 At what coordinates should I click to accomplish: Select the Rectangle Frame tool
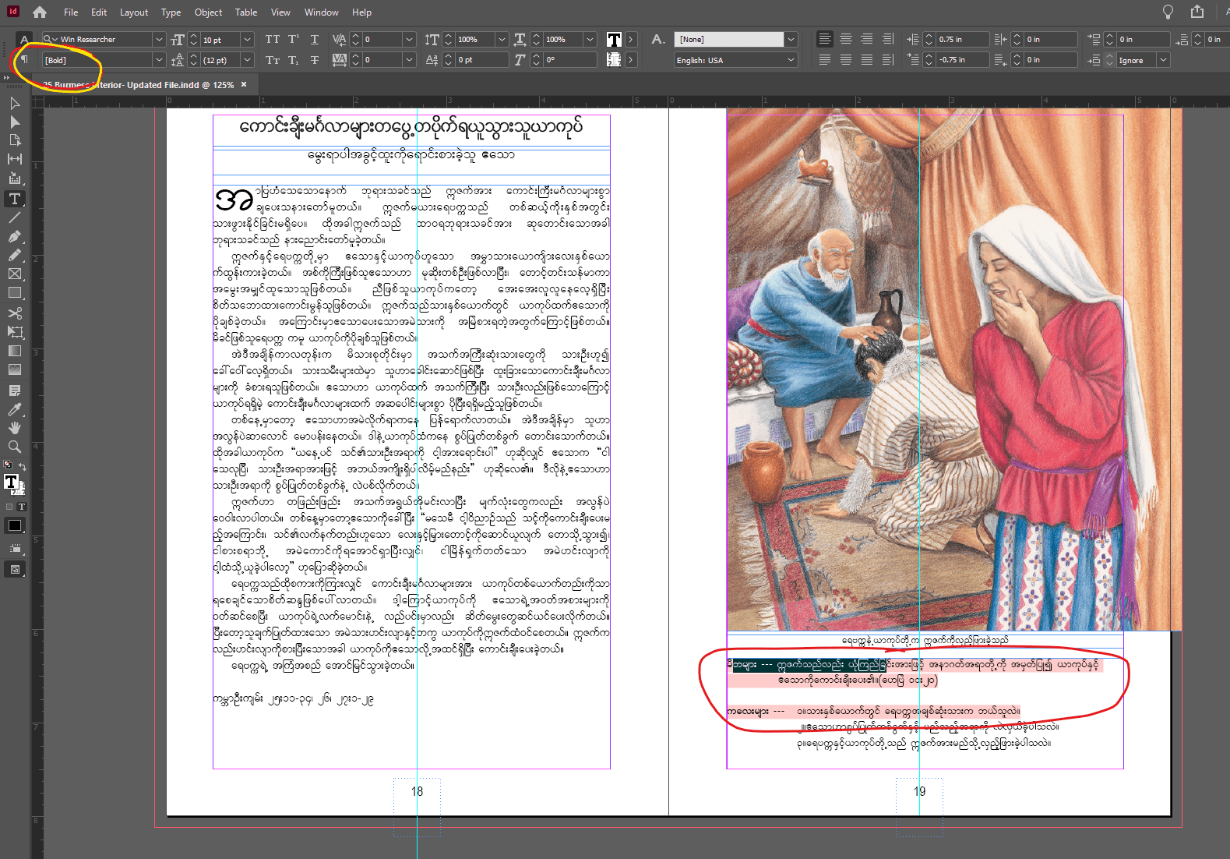(x=15, y=274)
